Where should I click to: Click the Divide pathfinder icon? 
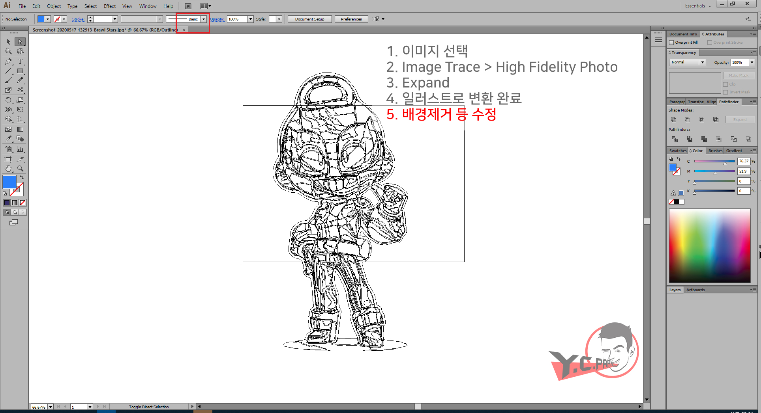point(675,139)
